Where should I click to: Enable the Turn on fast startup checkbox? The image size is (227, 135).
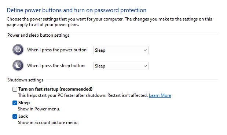pos(15,89)
